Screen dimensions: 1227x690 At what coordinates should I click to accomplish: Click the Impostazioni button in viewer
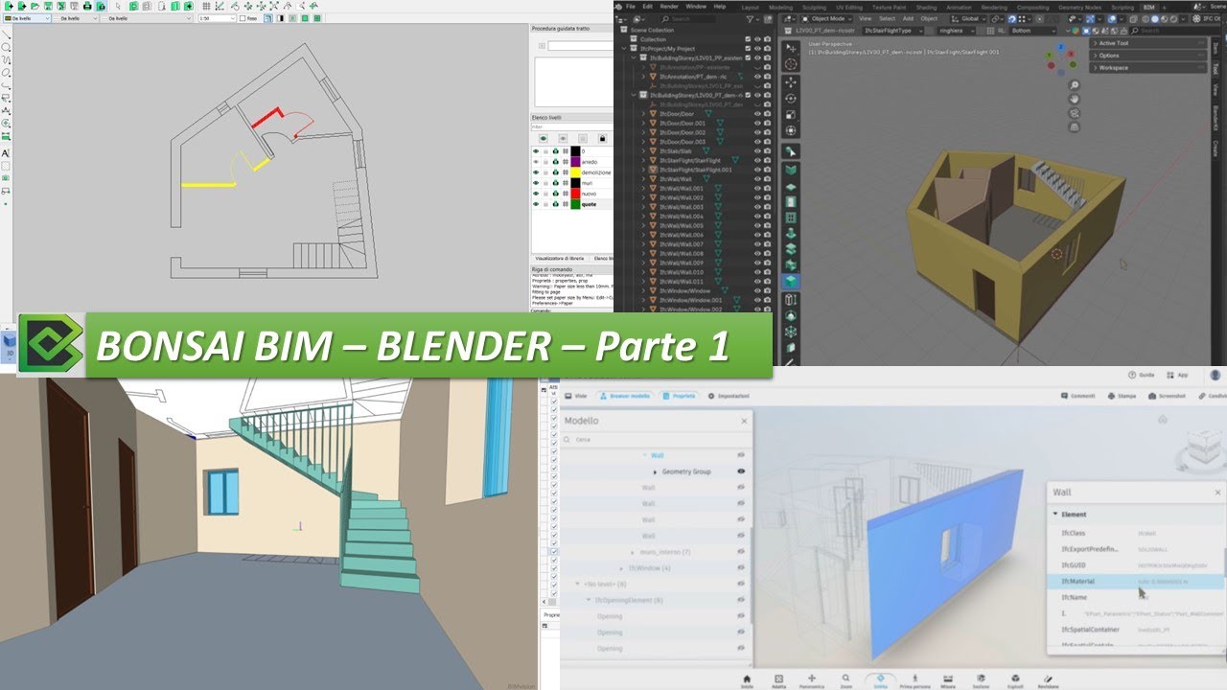(729, 395)
